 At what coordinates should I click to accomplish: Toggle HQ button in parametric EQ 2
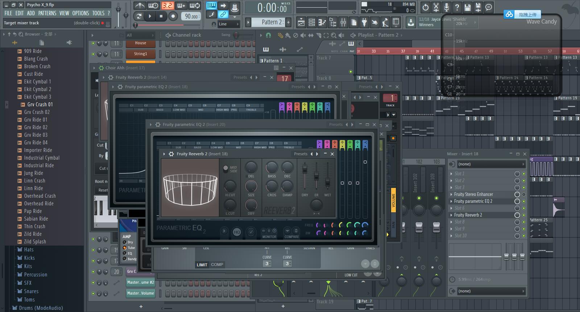coord(237,231)
